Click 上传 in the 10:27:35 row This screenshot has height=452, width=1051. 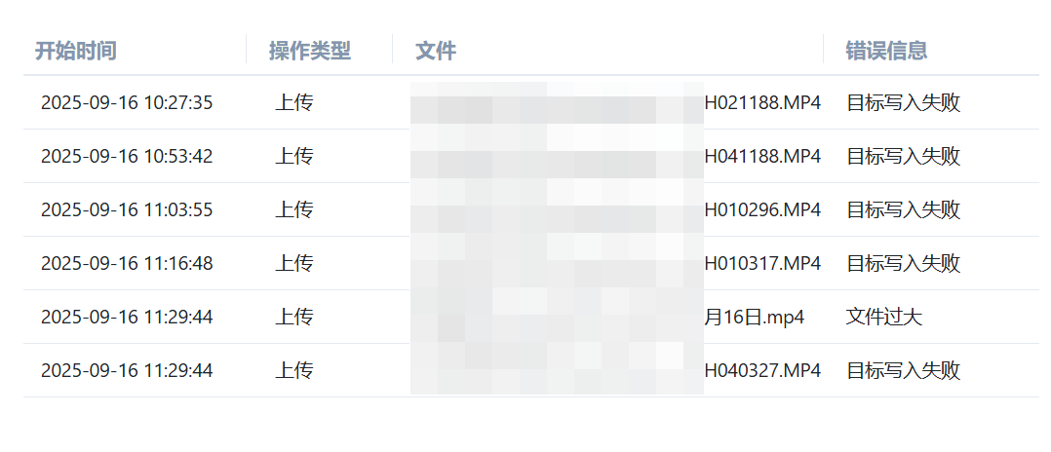(294, 103)
